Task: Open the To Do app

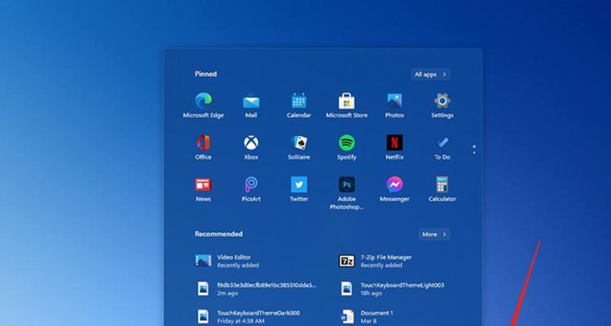Action: 442,148
